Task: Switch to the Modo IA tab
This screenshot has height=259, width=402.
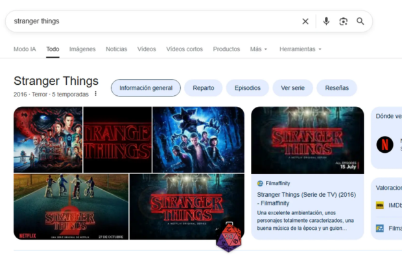Action: 25,49
